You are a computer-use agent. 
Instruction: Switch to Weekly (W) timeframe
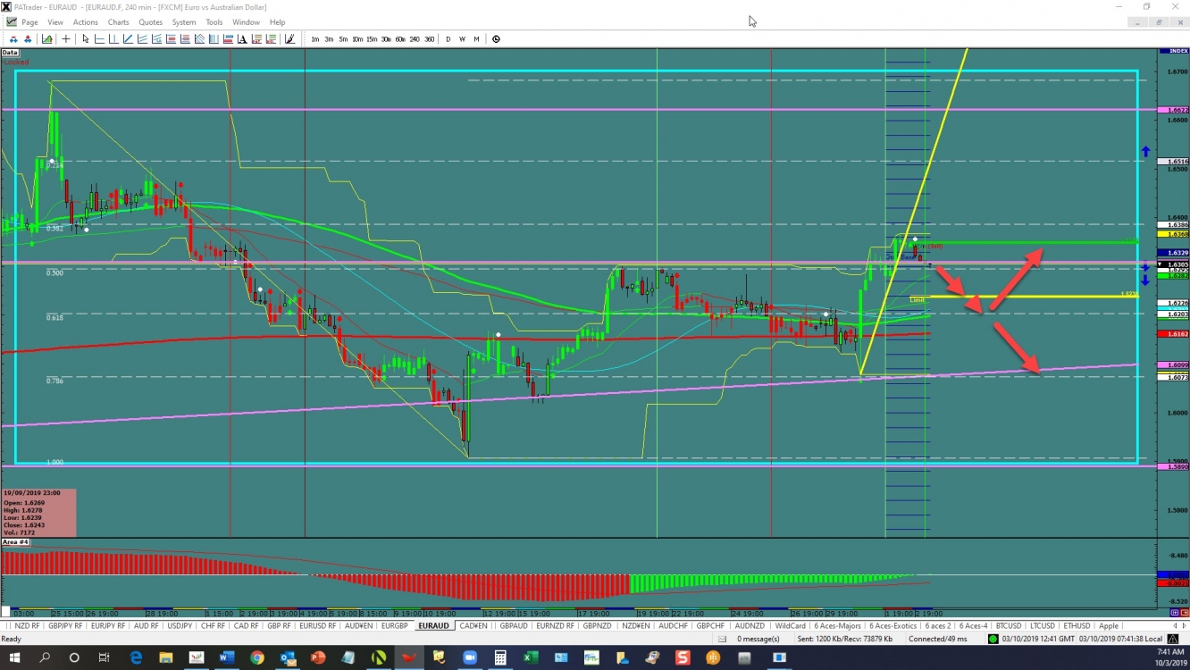(462, 39)
